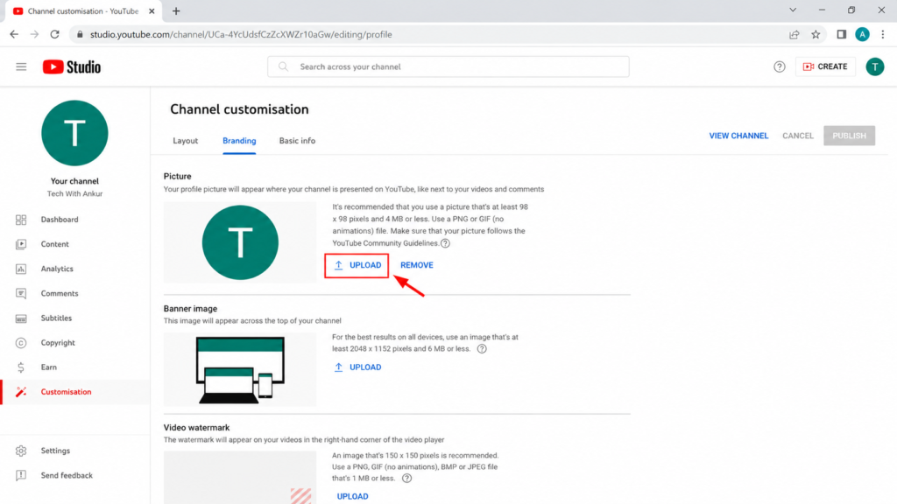Click the Comments icon in sidebar
Viewport: 897px width, 504px height.
pyautogui.click(x=21, y=293)
